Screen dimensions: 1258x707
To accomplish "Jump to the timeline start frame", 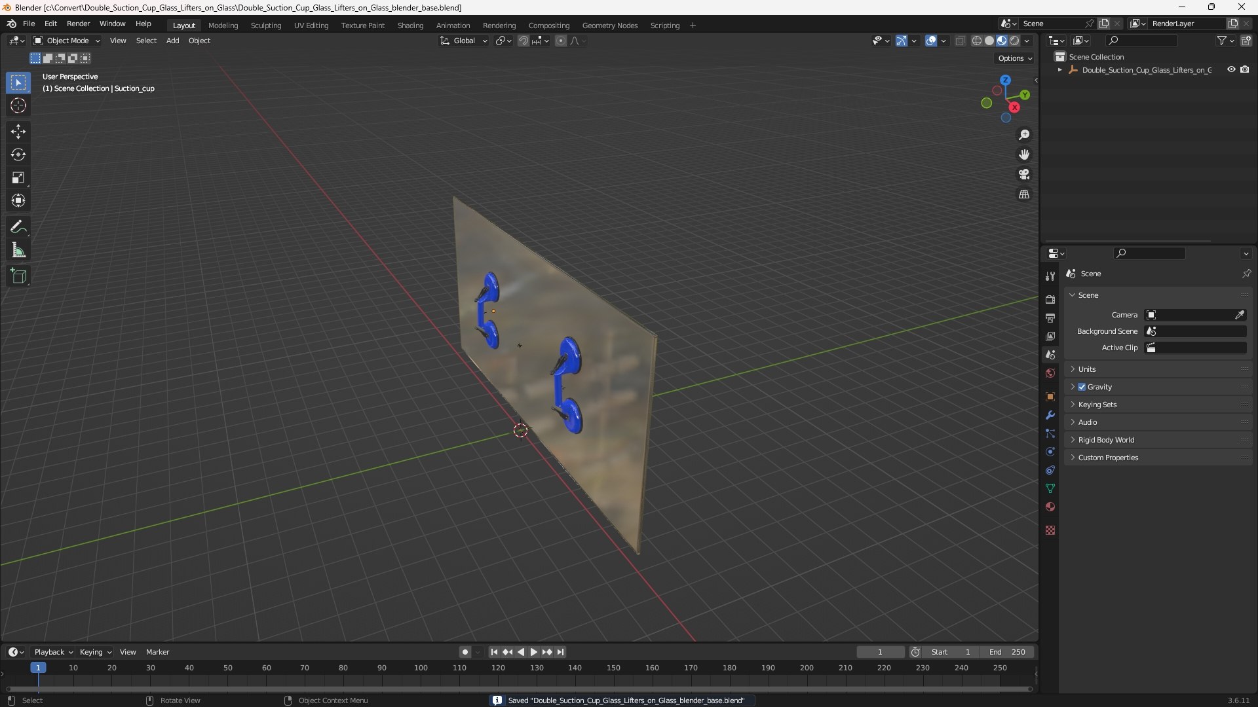I will click(x=494, y=652).
